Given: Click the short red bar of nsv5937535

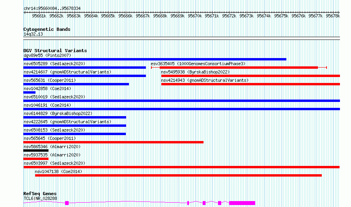Looking at the screenshot, I should pos(36,159).
